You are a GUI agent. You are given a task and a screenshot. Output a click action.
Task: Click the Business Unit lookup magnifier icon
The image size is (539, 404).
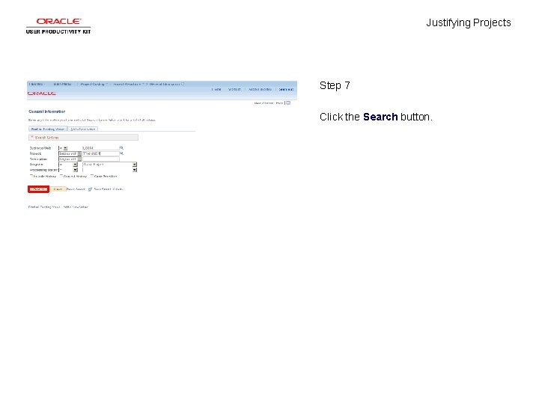[x=121, y=148]
